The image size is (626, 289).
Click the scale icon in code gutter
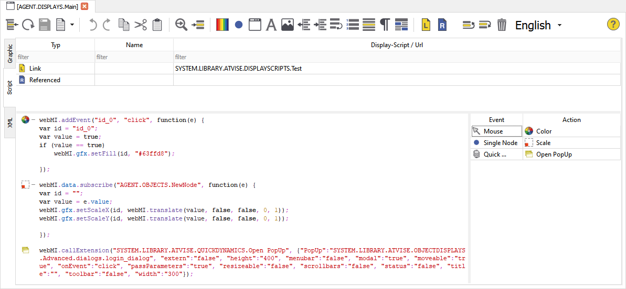point(25,185)
